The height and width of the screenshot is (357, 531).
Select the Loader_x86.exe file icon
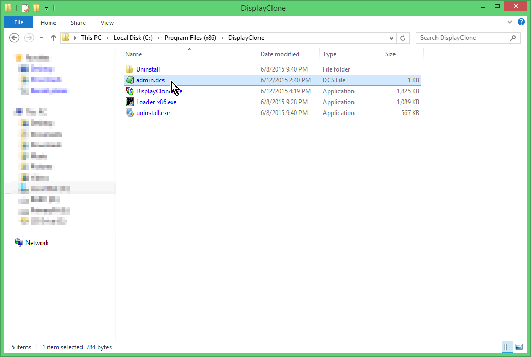coord(129,102)
